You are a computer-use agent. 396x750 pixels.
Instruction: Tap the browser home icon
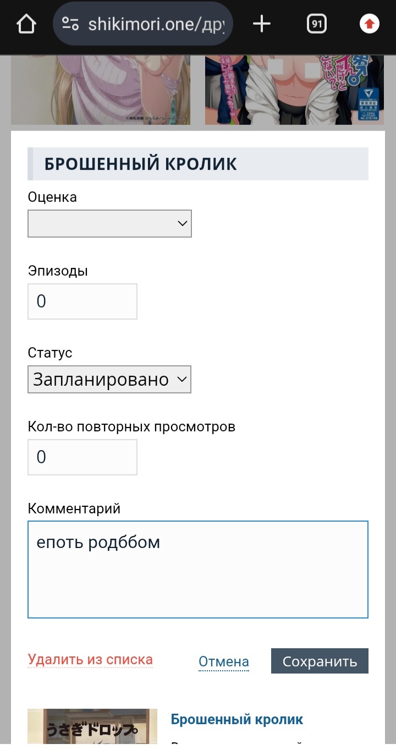[x=26, y=24]
